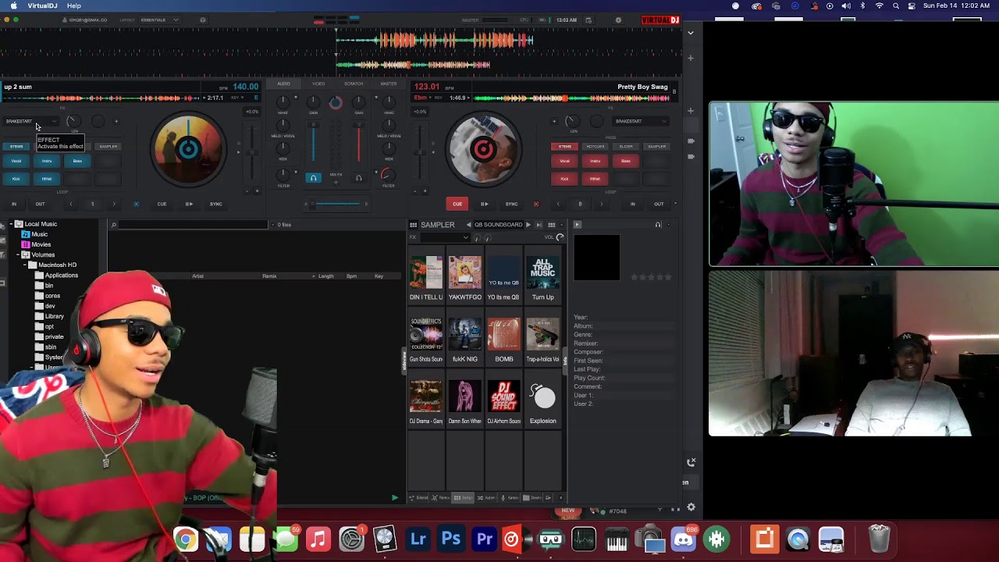
Task: Switch mixer to VIDEO tab
Action: [x=318, y=84]
